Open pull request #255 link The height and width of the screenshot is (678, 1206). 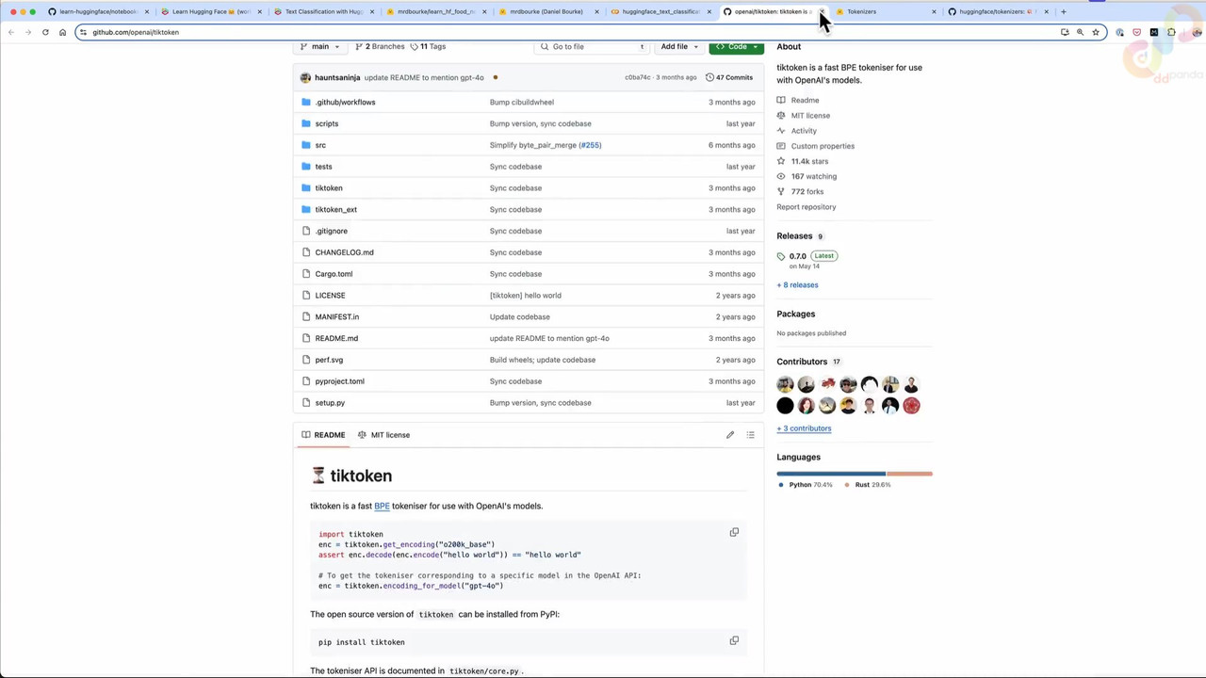pos(590,145)
